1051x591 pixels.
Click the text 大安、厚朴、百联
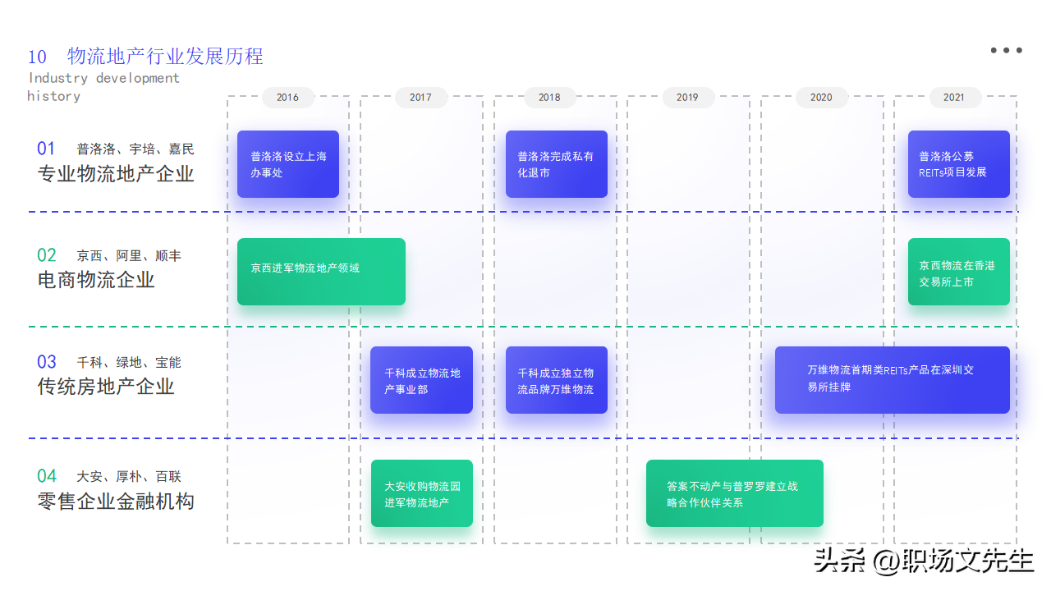pyautogui.click(x=129, y=476)
